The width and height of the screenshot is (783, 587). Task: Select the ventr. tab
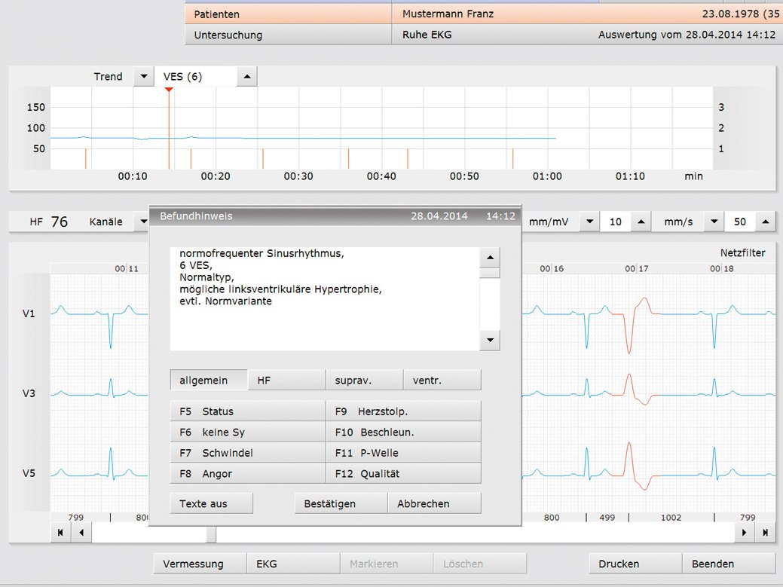coord(442,381)
